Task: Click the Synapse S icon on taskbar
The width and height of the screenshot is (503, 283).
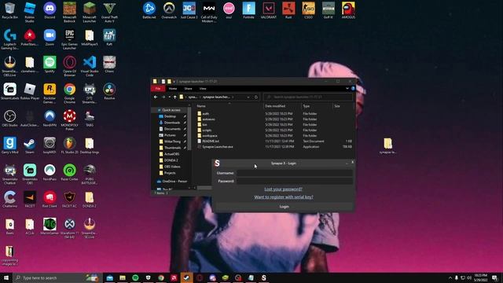Action: click(264, 277)
